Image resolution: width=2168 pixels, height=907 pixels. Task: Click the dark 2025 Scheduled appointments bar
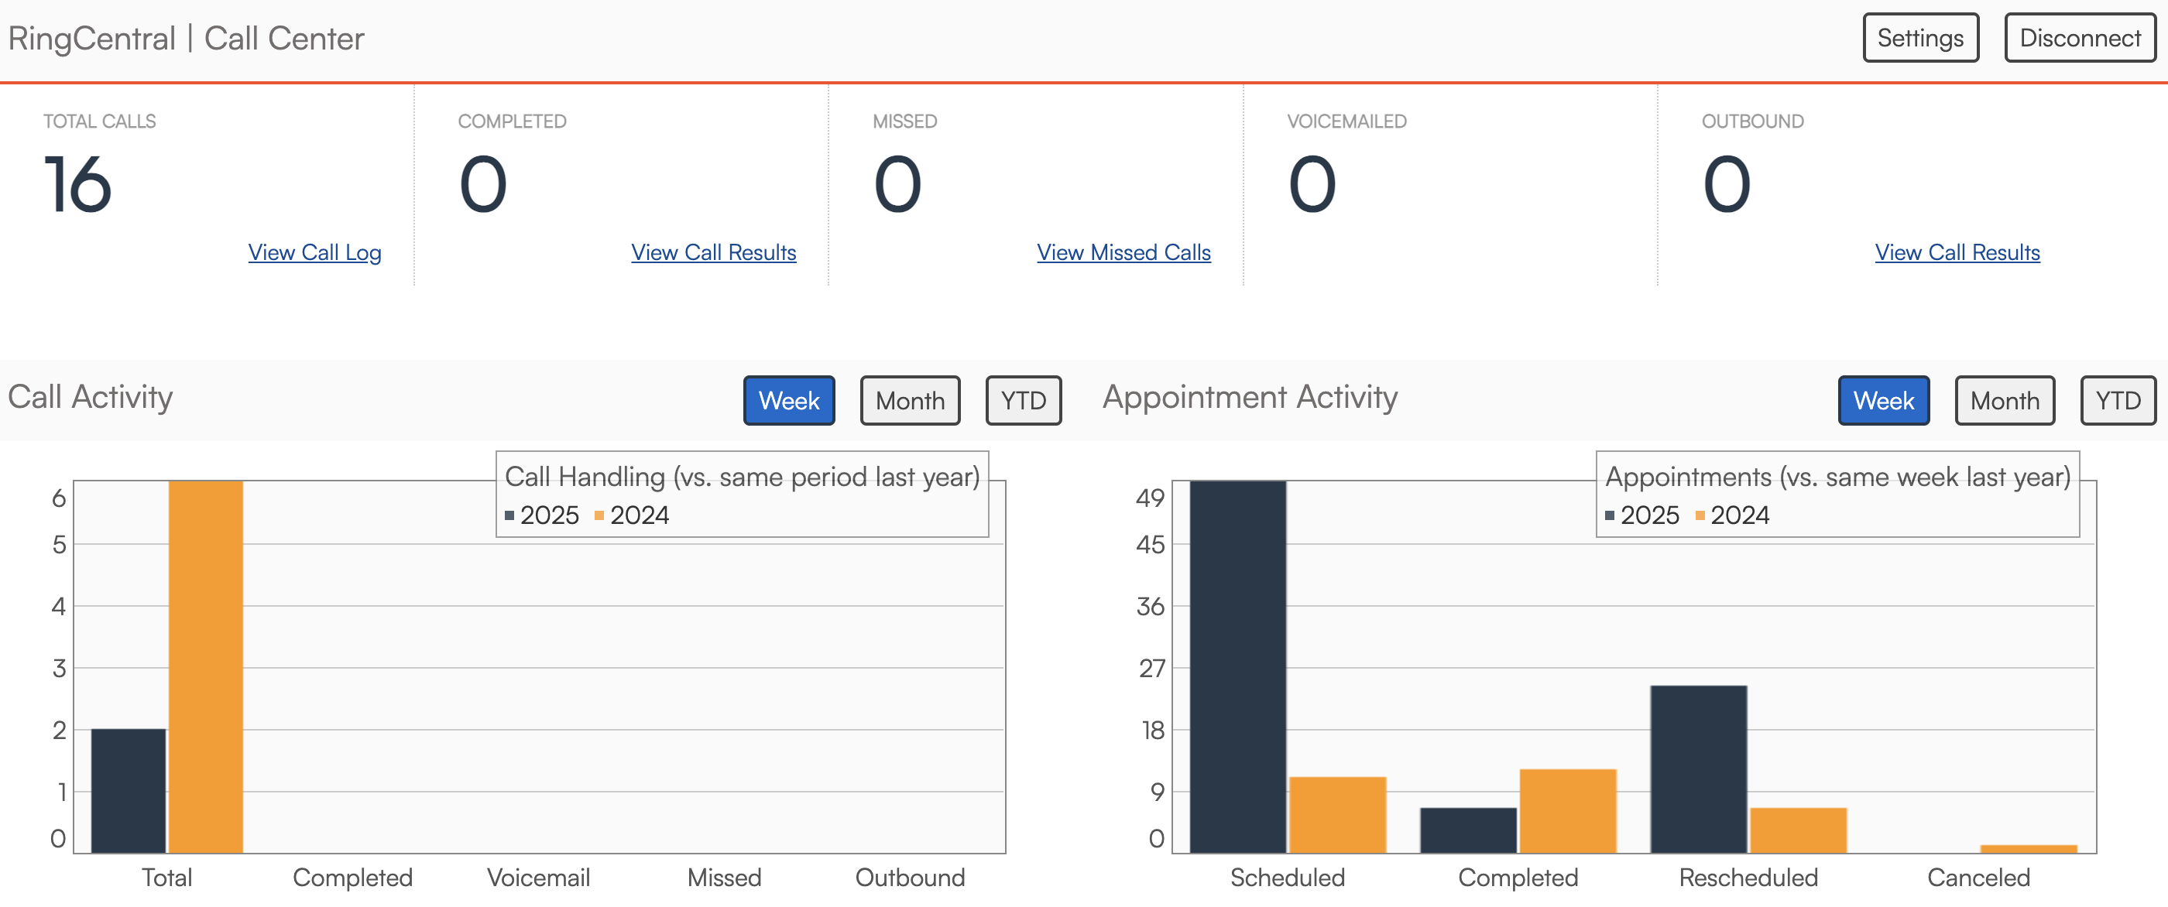point(1237,666)
